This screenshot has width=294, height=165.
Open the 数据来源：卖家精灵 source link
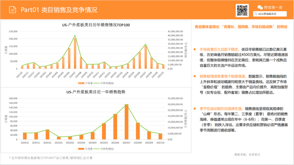point(247,154)
